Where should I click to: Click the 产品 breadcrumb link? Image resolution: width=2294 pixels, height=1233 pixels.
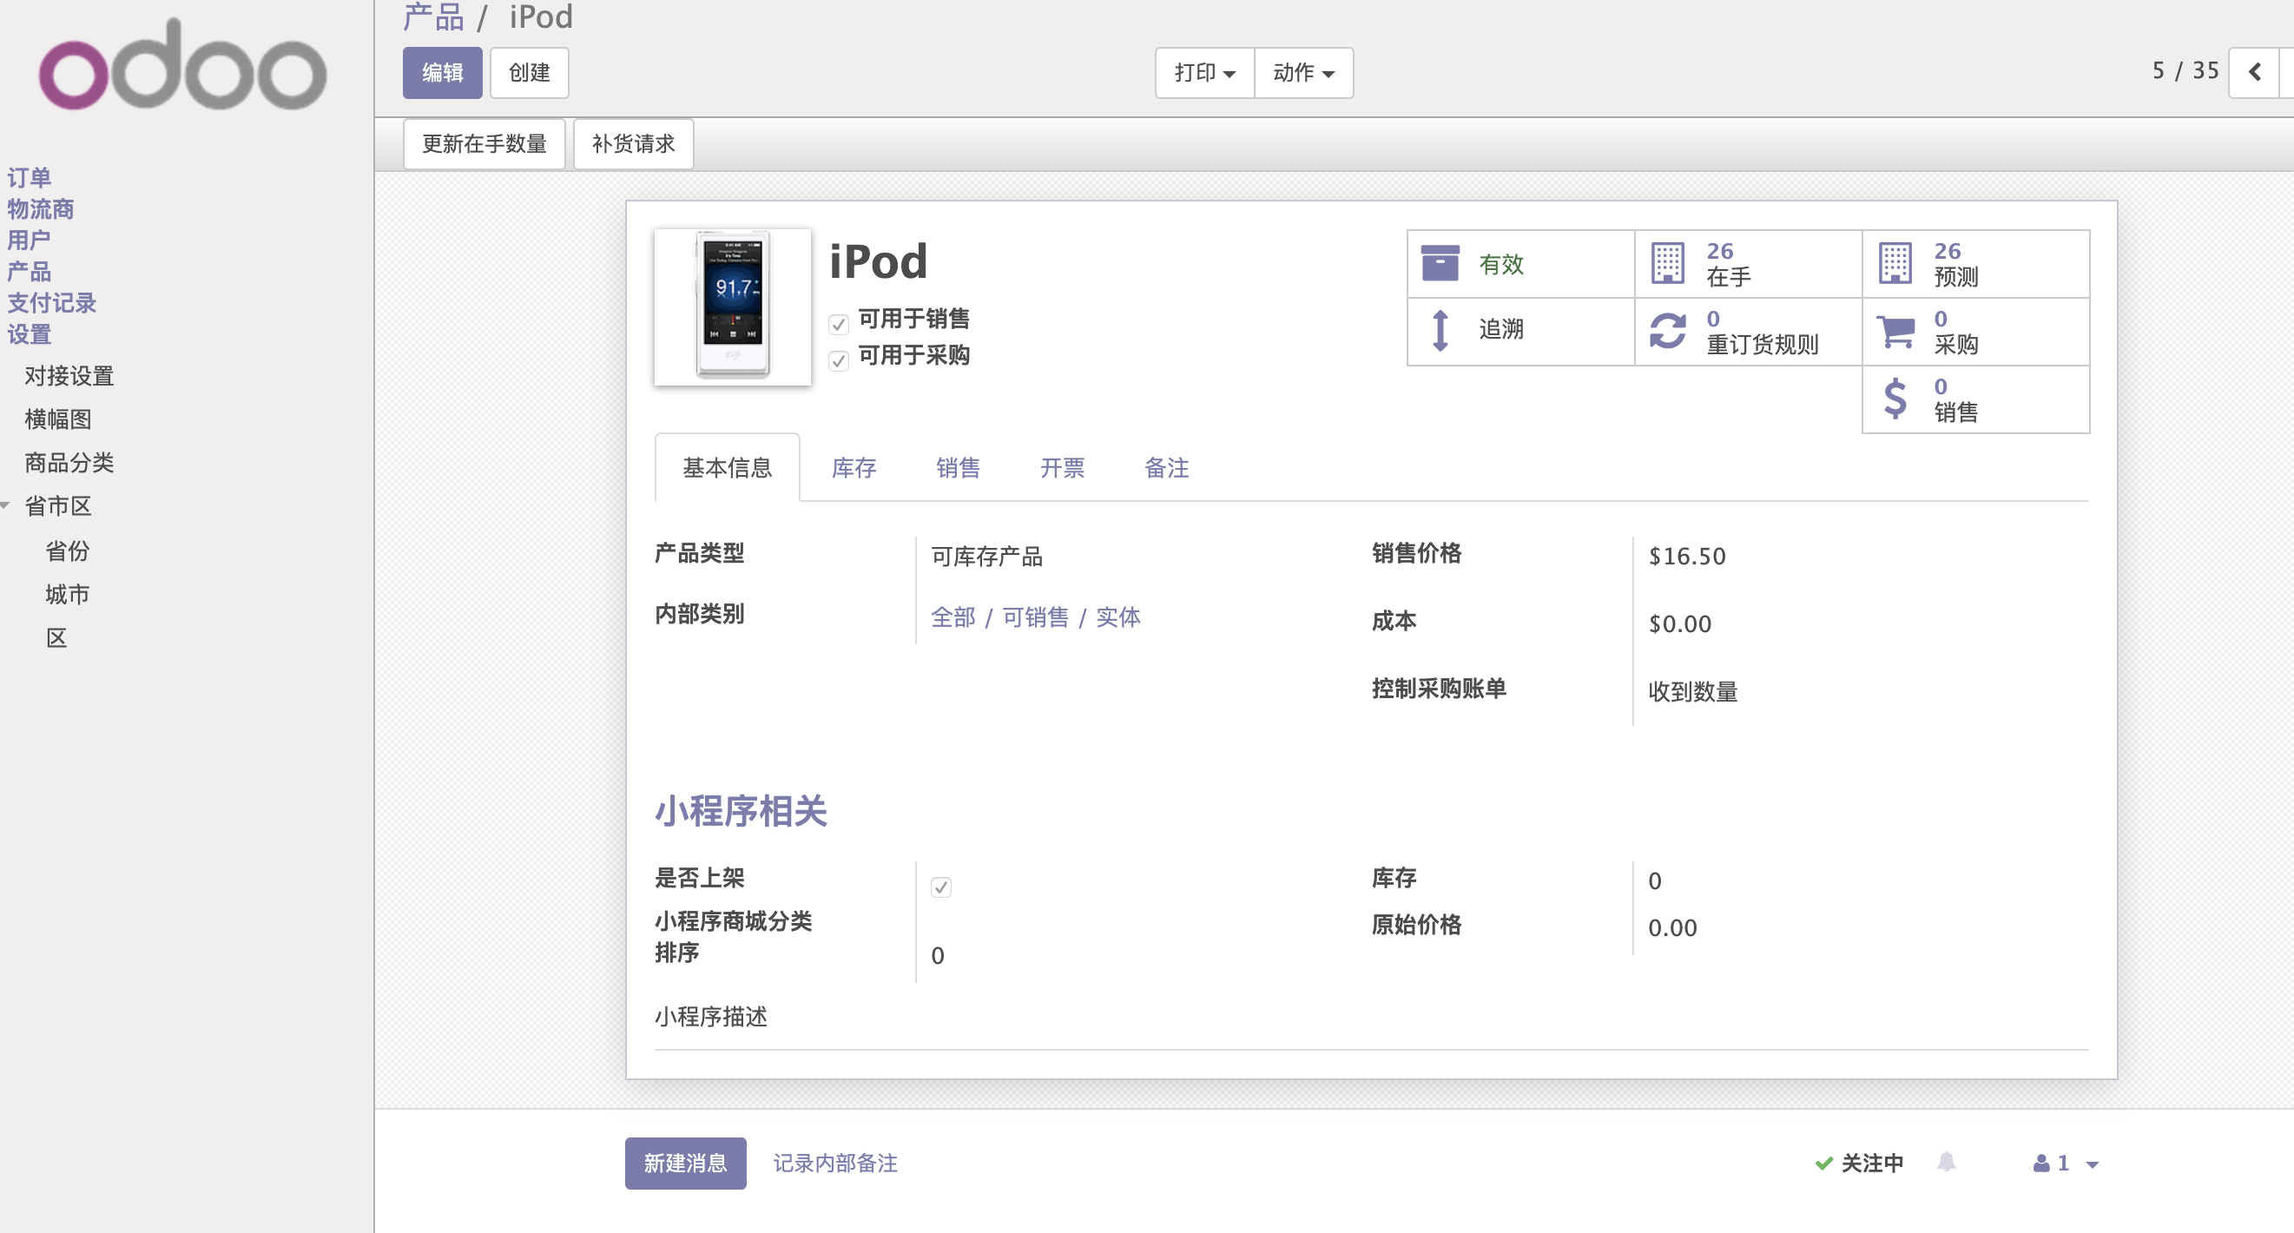tap(432, 16)
